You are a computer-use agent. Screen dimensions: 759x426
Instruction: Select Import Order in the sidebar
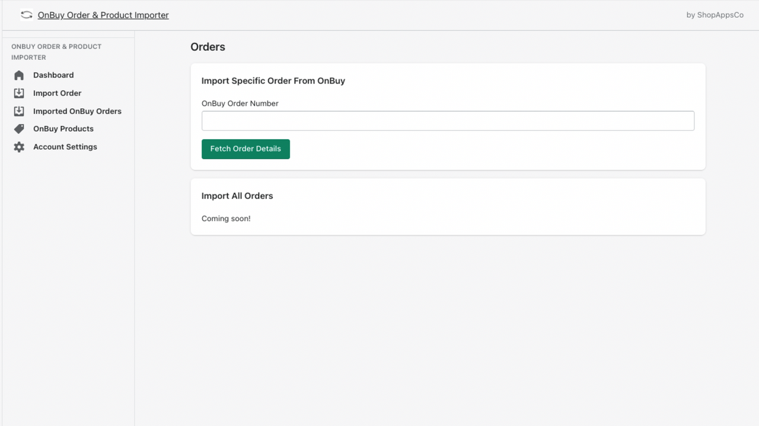point(58,93)
